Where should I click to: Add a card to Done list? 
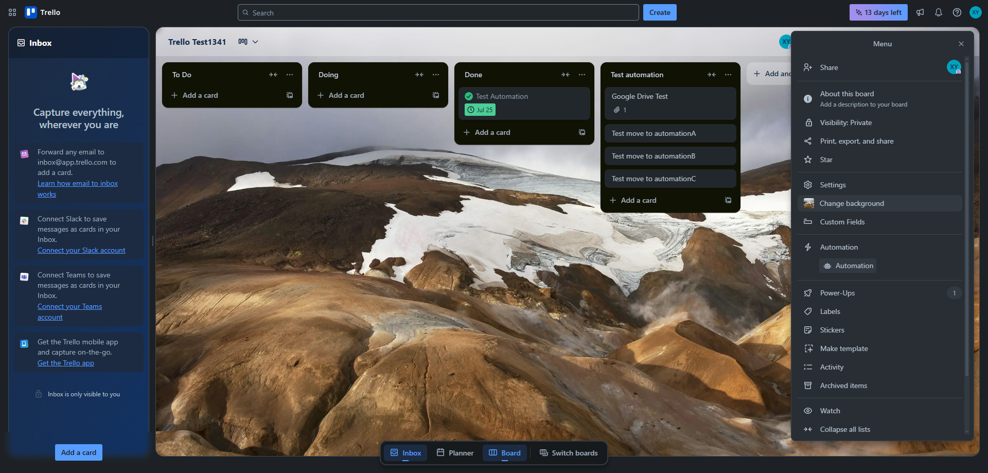tap(516, 132)
